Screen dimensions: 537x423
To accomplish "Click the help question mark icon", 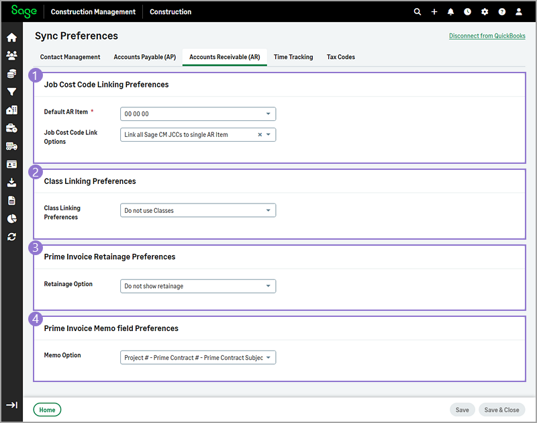I will [x=501, y=12].
